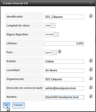Click the info icon beside e-mail field
The height and width of the screenshot is (112, 96).
pyautogui.click(x=91, y=87)
